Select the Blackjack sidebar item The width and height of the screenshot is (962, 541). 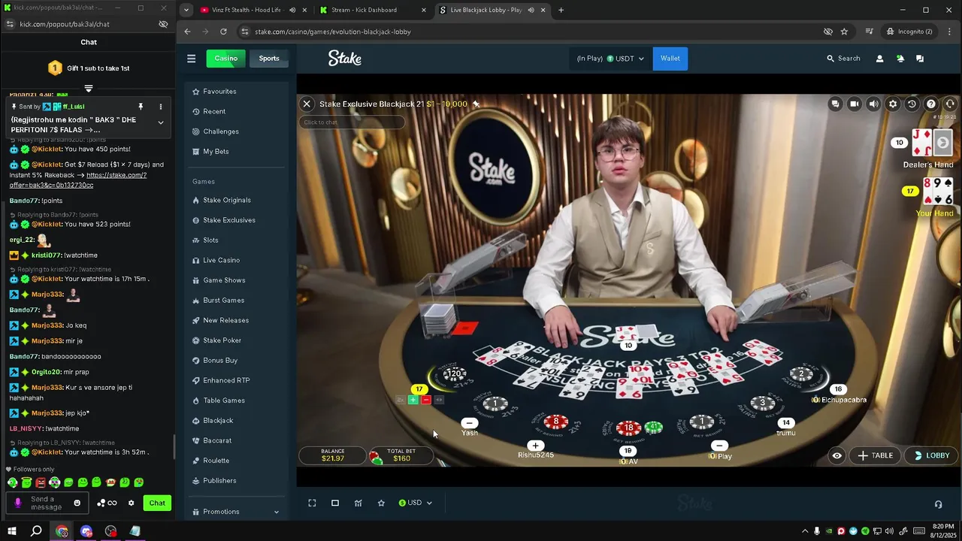(x=236, y=421)
